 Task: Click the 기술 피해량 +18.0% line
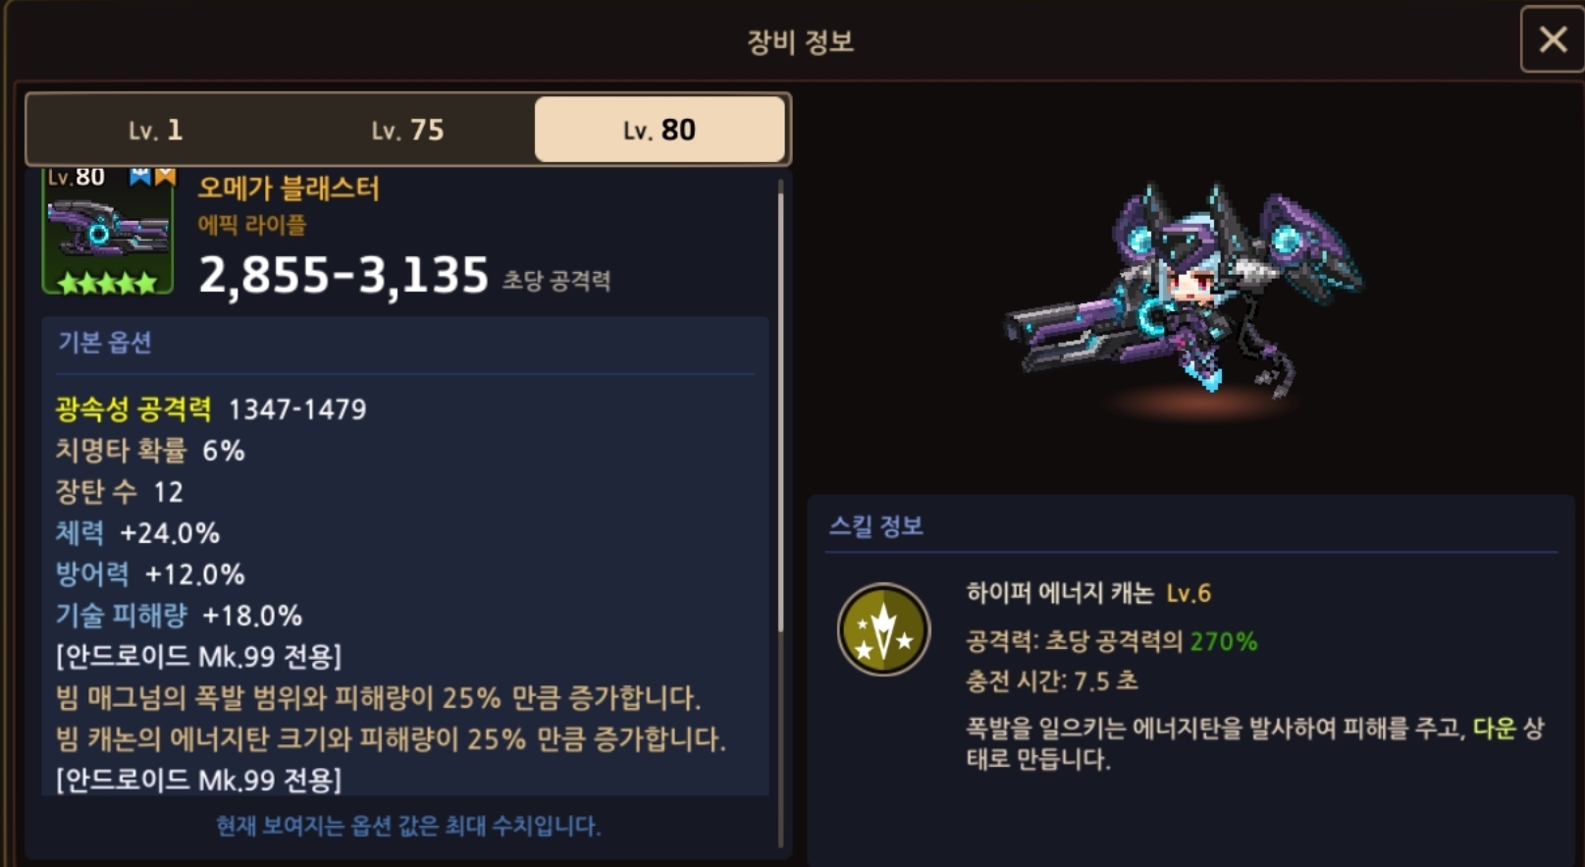(x=179, y=616)
